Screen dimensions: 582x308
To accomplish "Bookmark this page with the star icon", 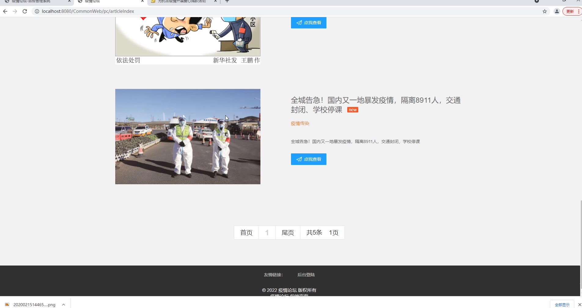I will pos(545,11).
